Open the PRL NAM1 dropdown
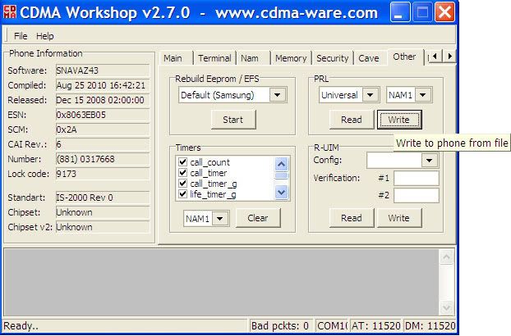 point(422,95)
